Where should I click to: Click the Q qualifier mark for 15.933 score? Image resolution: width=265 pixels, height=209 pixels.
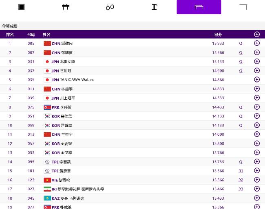pyautogui.click(x=241, y=44)
